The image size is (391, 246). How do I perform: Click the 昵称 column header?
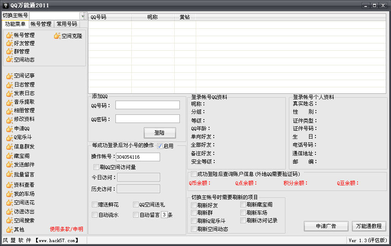click(x=153, y=17)
